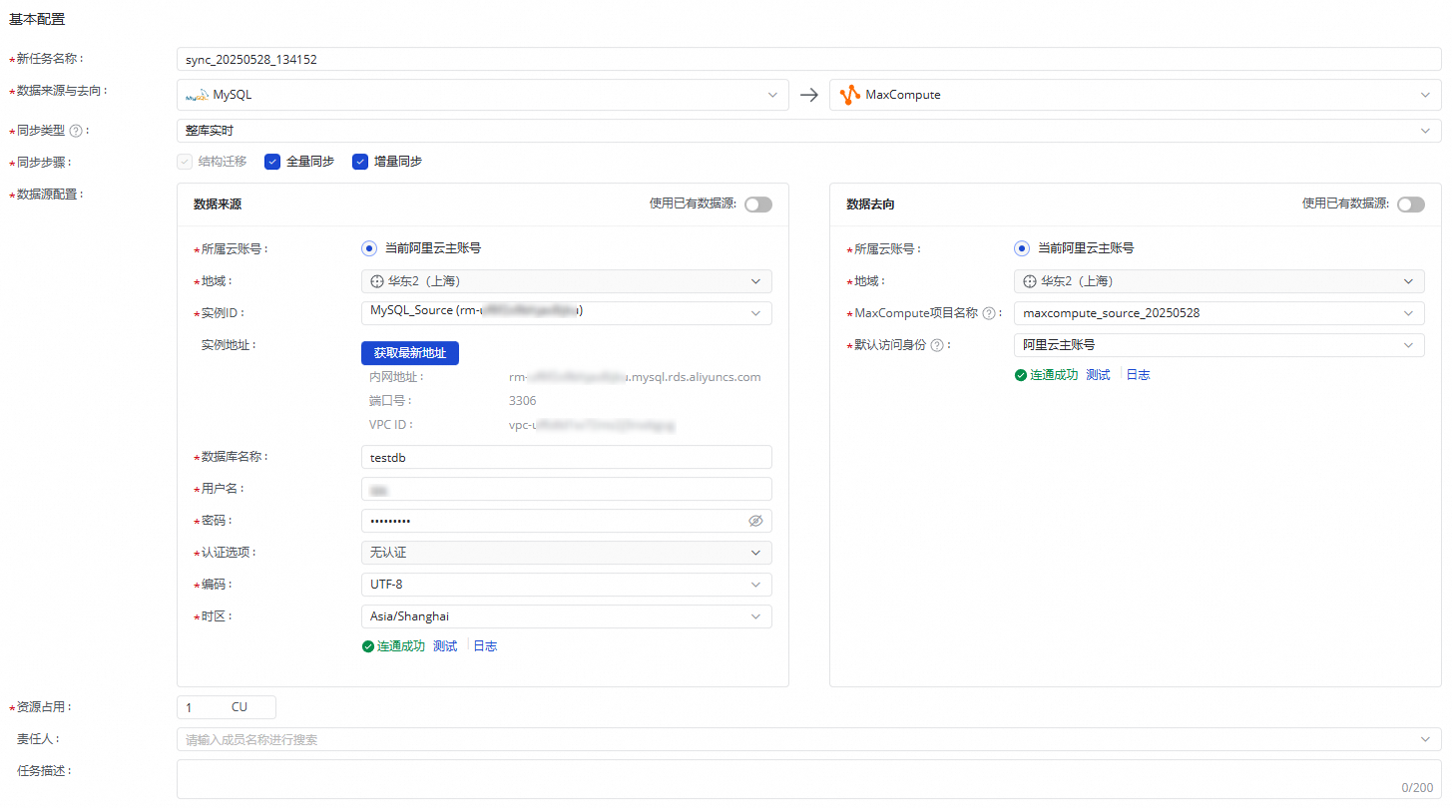
Task: Open destination 地域 华东2 dropdown
Action: 1218,281
